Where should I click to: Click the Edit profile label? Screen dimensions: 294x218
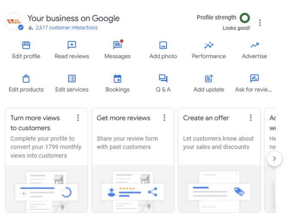[x=26, y=56]
